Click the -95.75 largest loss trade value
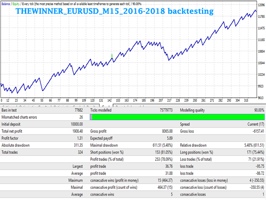The height and width of the screenshot is (200, 266). (x=260, y=166)
